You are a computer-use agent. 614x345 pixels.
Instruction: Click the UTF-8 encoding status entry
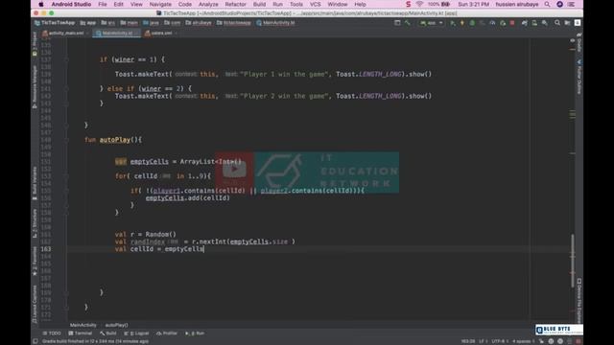coord(500,341)
